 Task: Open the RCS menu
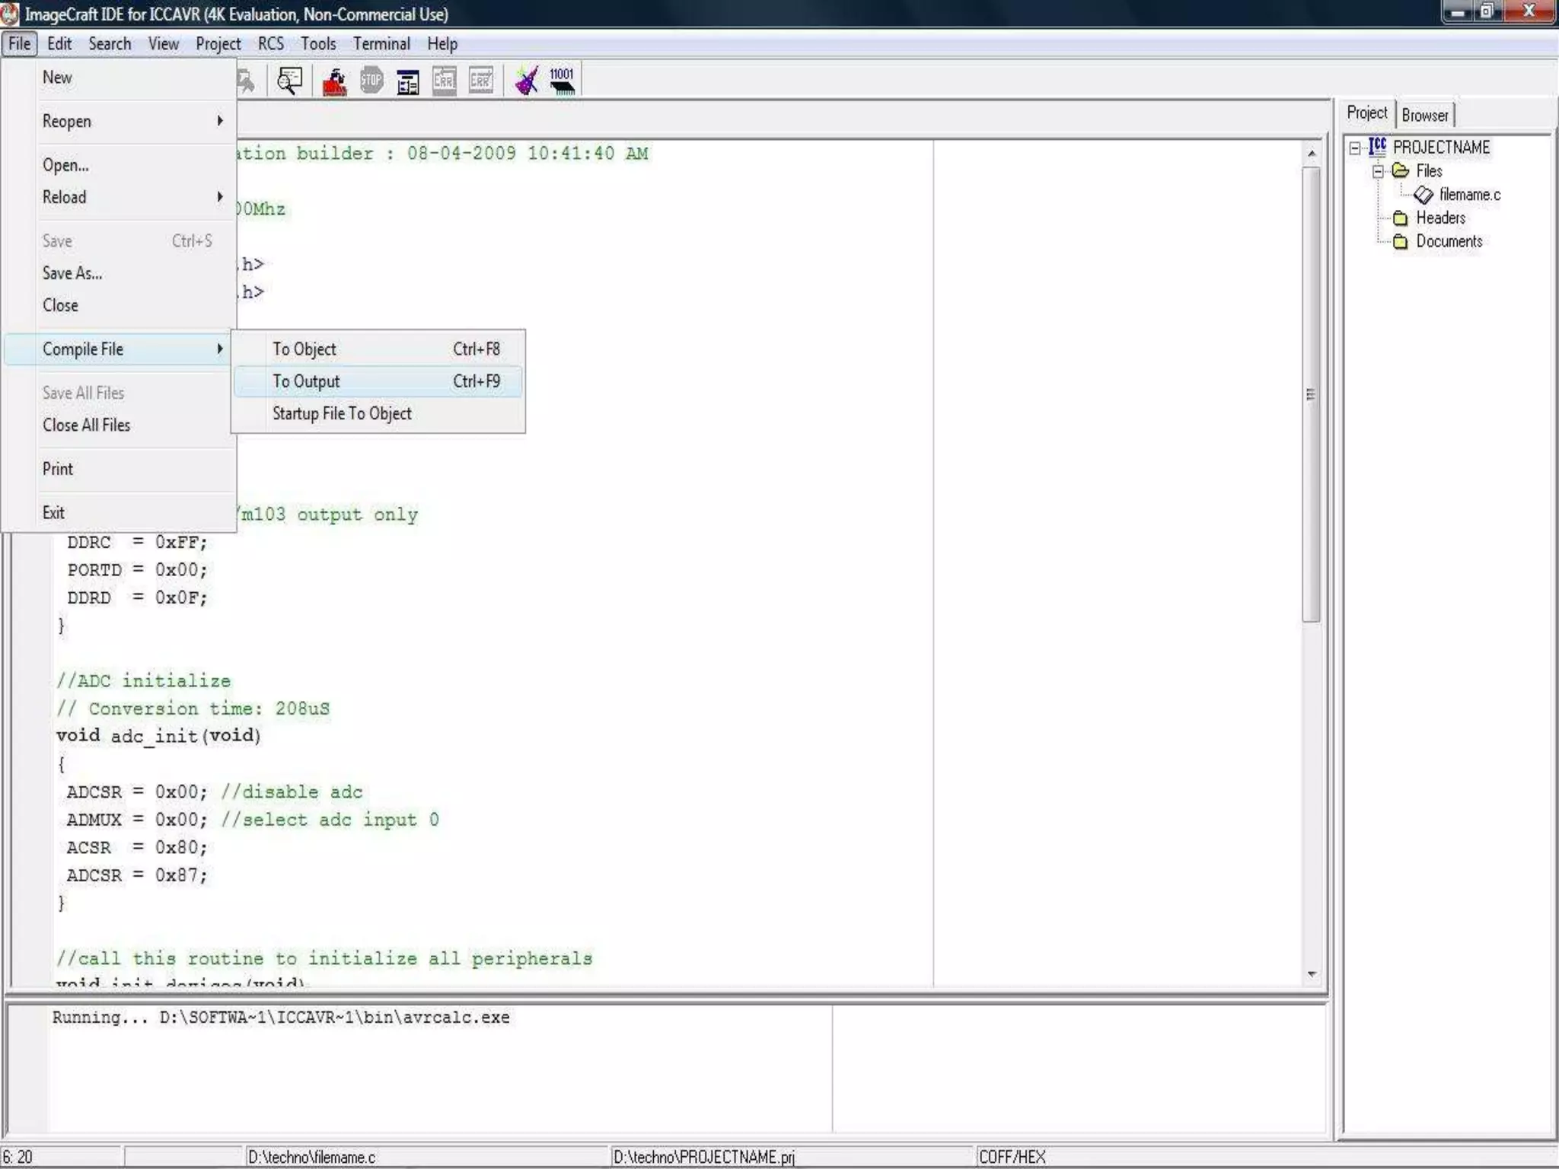click(x=271, y=43)
